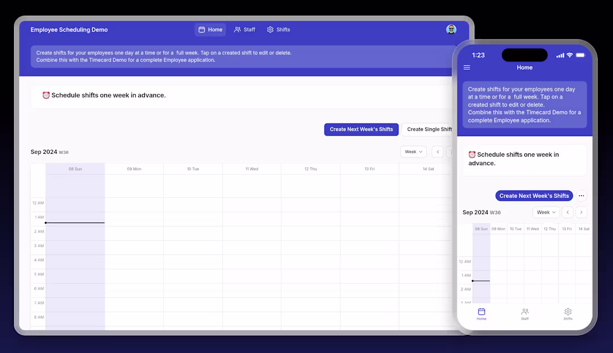Tap the overflow ellipsis button on the phone
Viewport: 613px width, 353px height.
click(581, 196)
